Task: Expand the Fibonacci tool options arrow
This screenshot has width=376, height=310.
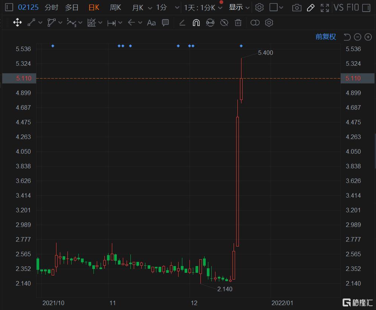Action: (100, 23)
